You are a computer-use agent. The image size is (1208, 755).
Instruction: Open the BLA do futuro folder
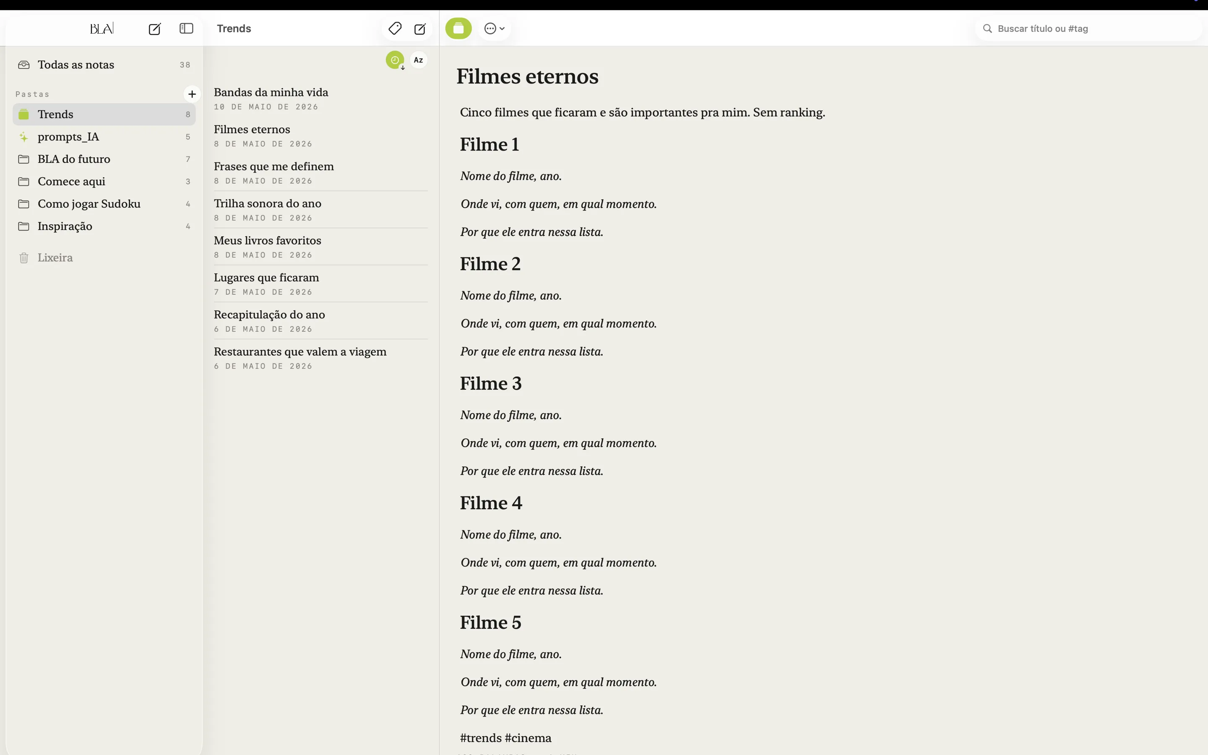coord(104,159)
